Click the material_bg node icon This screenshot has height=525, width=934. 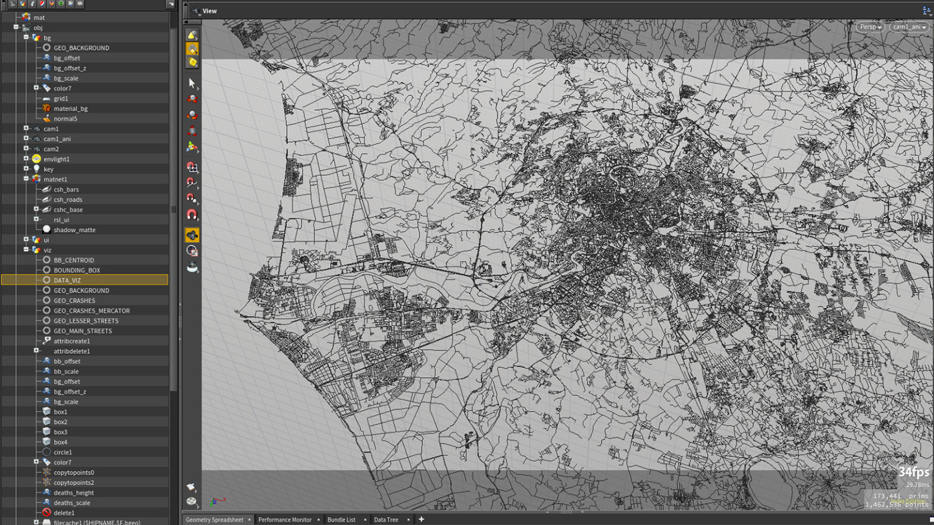click(x=47, y=108)
